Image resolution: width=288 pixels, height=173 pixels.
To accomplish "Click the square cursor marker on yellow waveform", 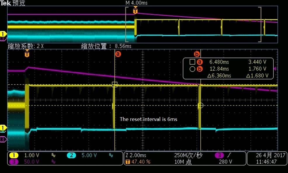I will (x=114, y=84).
